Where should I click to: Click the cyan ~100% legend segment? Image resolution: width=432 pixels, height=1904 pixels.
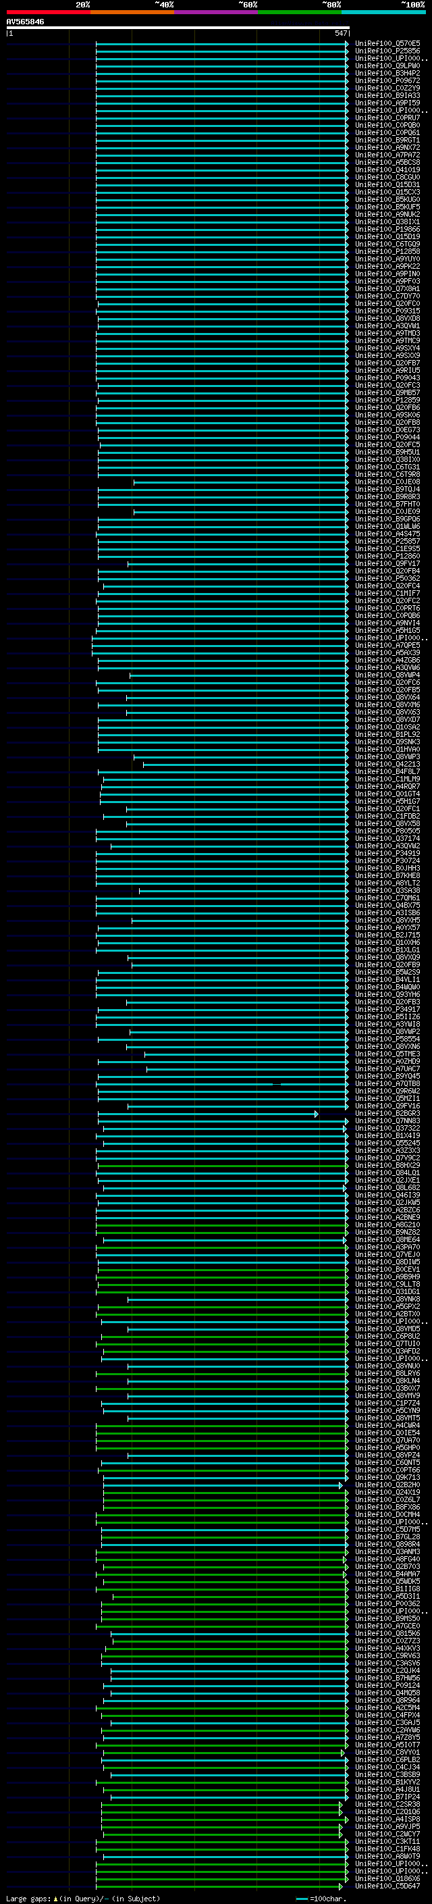tap(384, 12)
